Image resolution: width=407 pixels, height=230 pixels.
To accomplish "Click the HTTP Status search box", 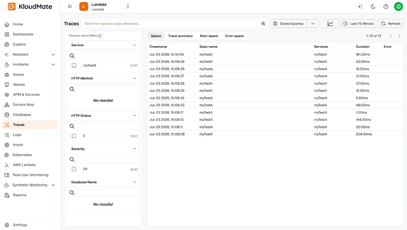I will [103, 126].
